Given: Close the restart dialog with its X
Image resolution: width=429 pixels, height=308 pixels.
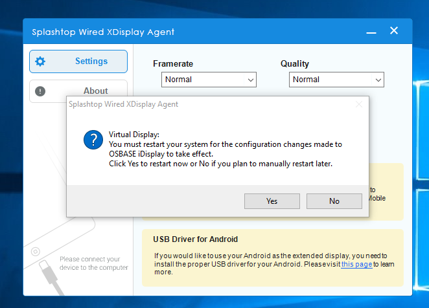Looking at the screenshot, I should [x=359, y=104].
